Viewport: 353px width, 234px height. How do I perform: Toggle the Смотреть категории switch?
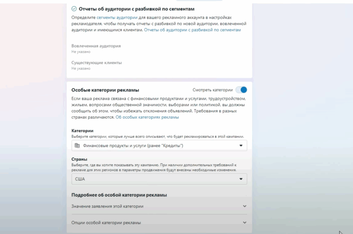pos(241,90)
